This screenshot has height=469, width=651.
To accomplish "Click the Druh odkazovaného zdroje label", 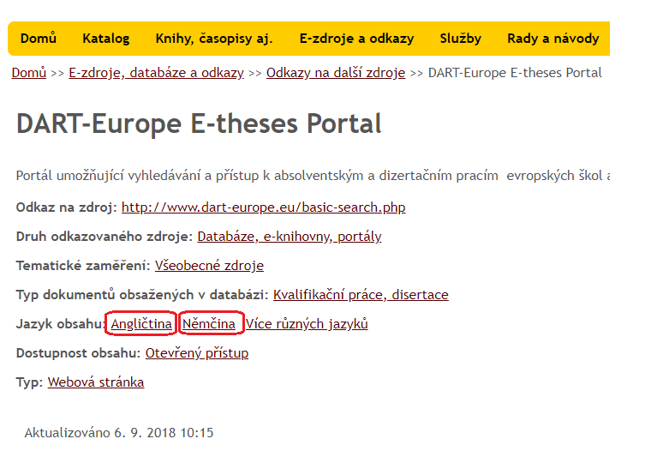I will [x=105, y=237].
